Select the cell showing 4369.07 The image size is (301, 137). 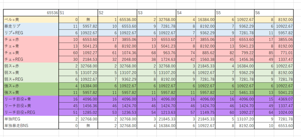tap(284, 99)
